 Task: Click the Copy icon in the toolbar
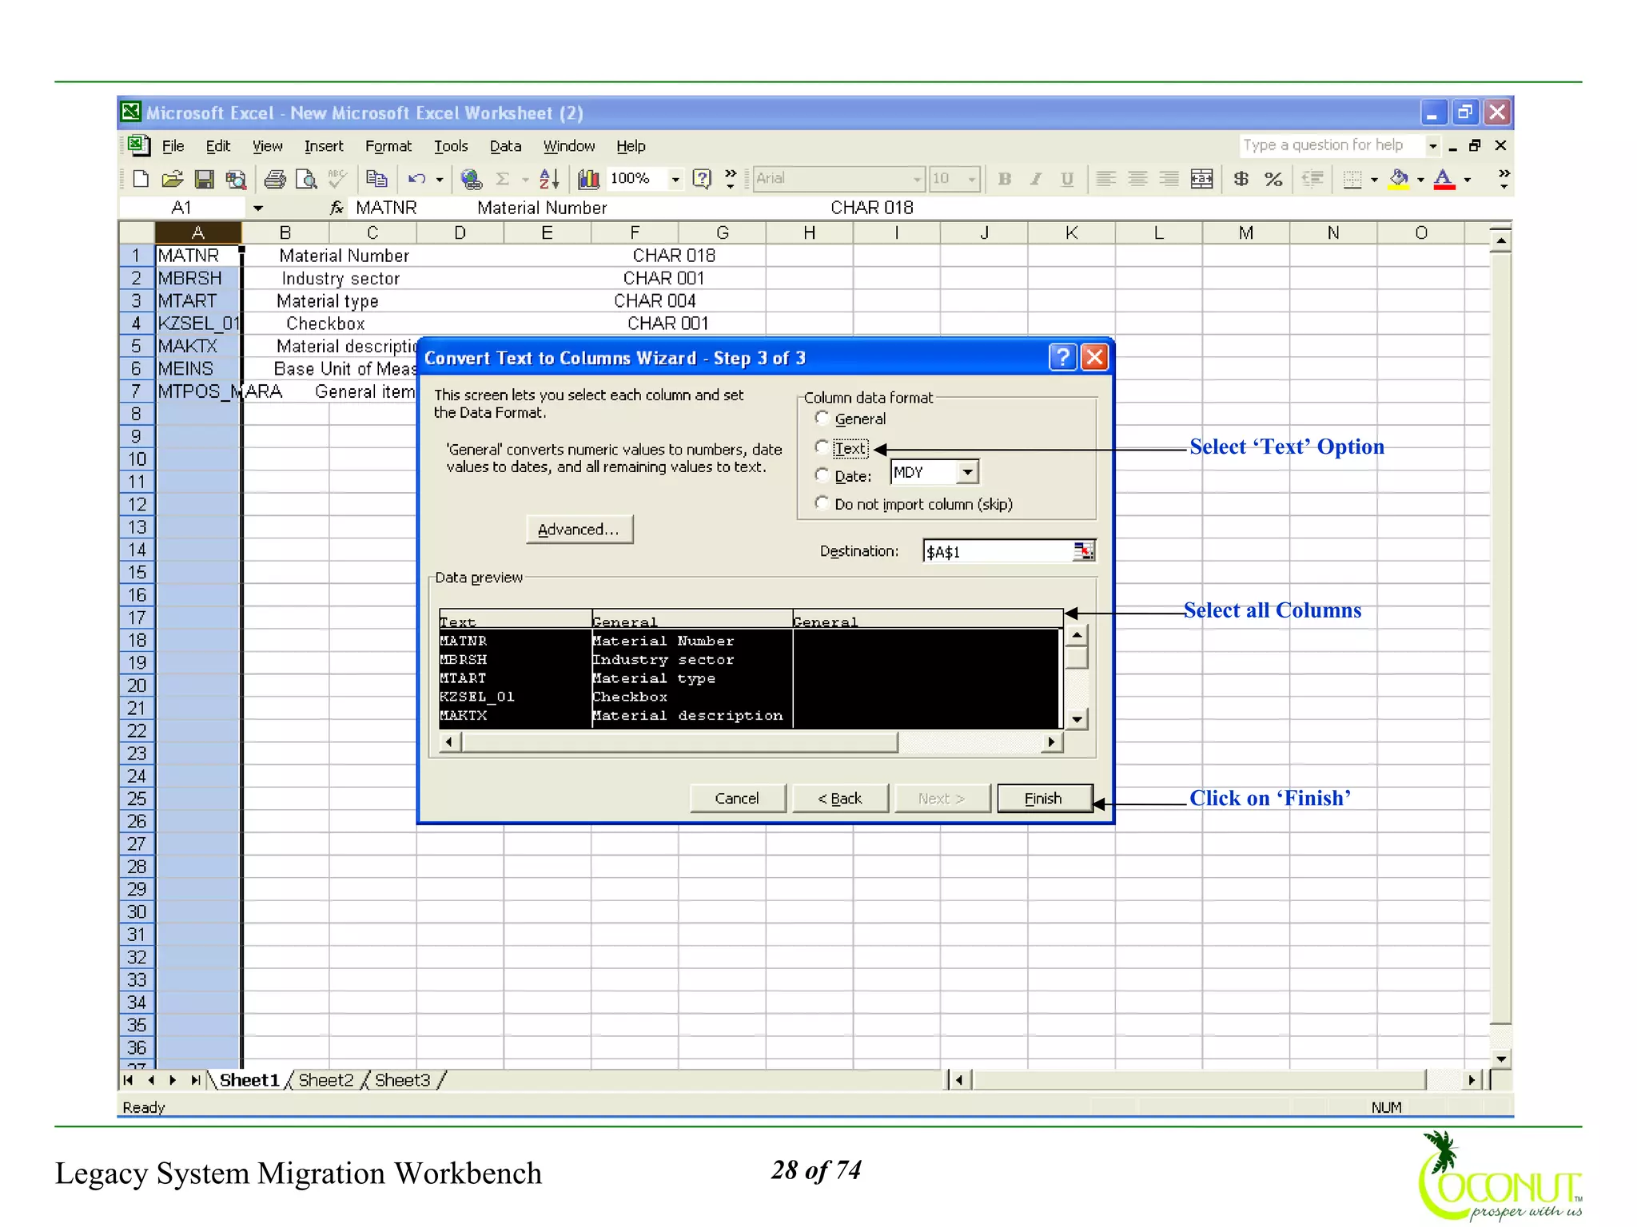376,179
